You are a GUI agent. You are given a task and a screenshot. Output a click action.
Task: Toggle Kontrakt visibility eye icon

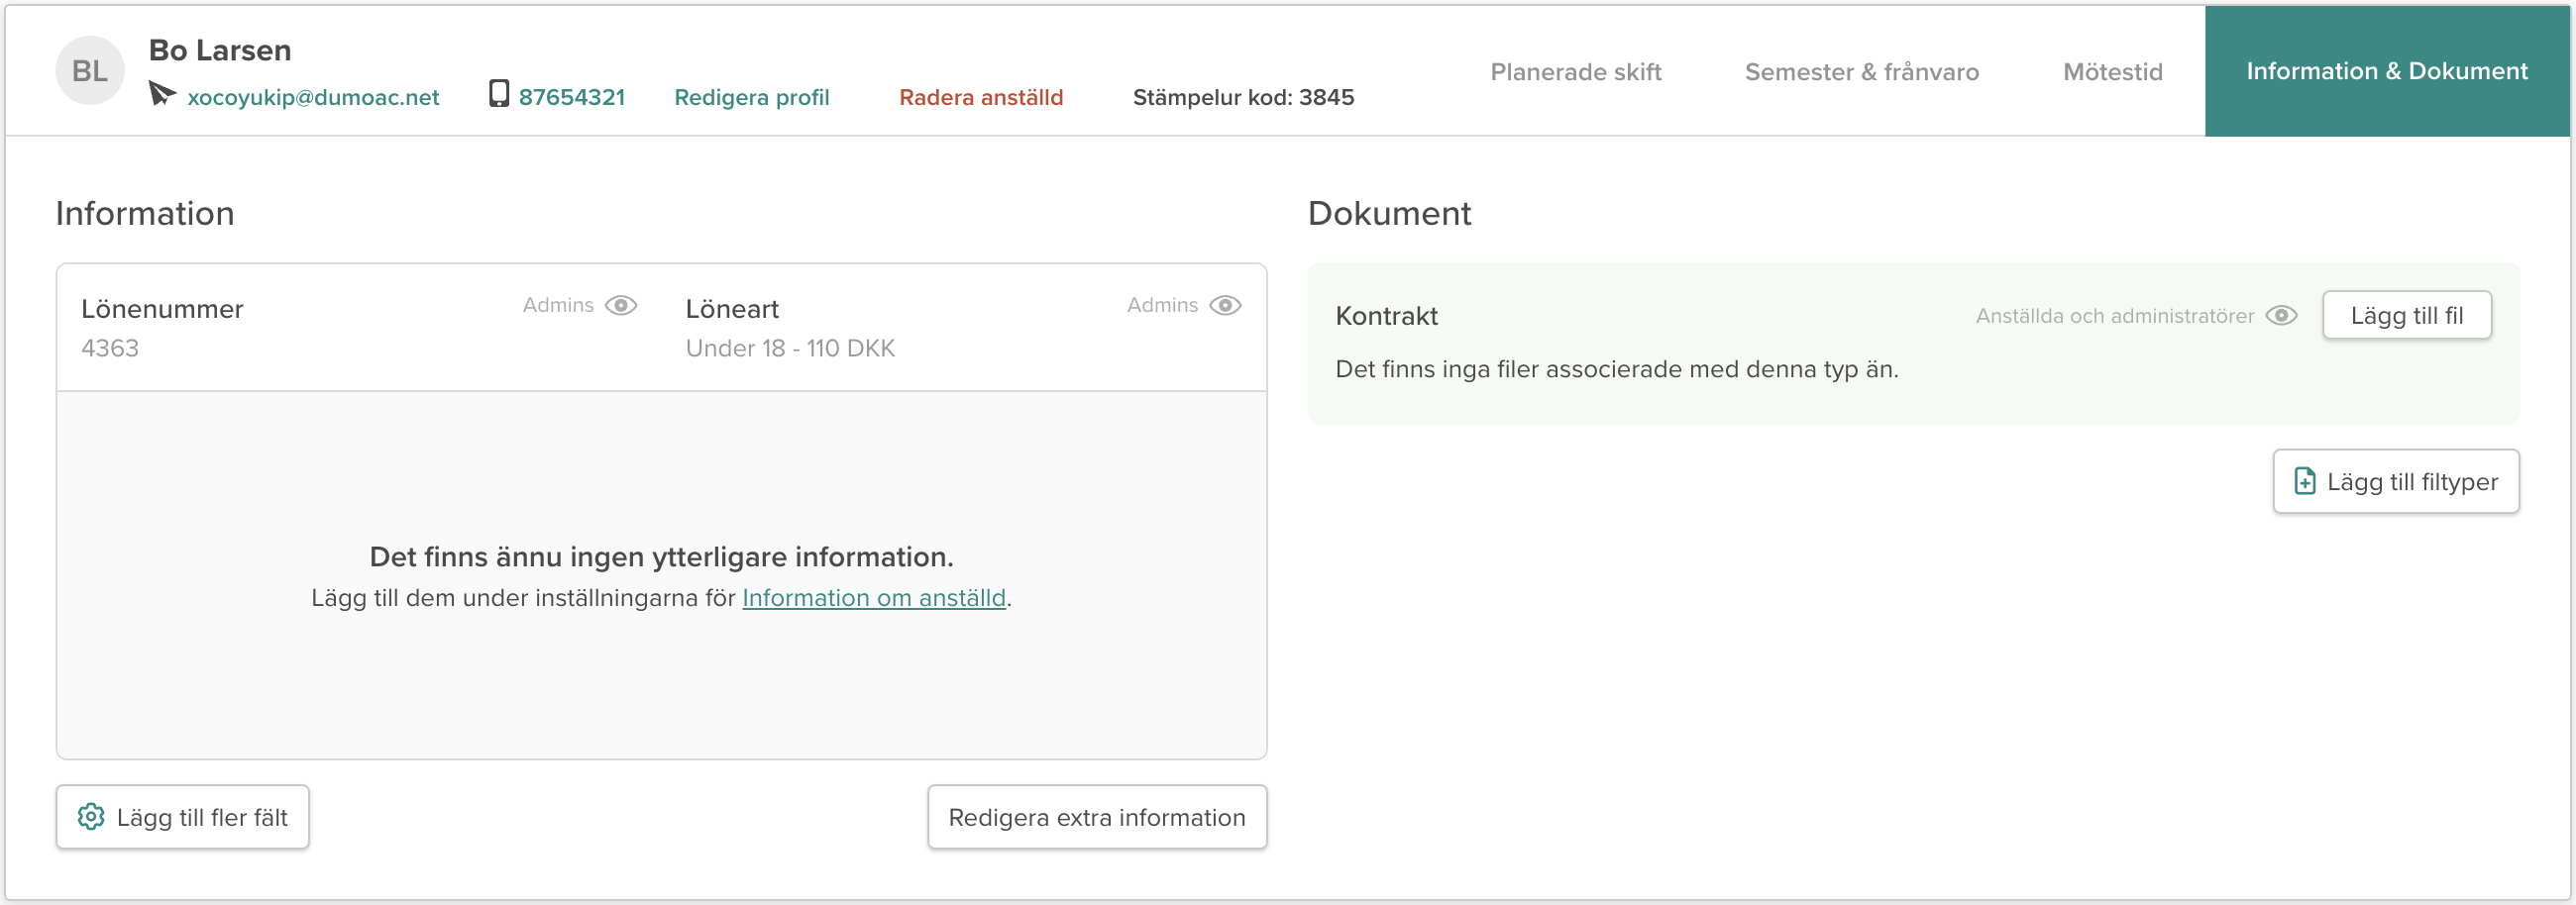(x=2281, y=316)
